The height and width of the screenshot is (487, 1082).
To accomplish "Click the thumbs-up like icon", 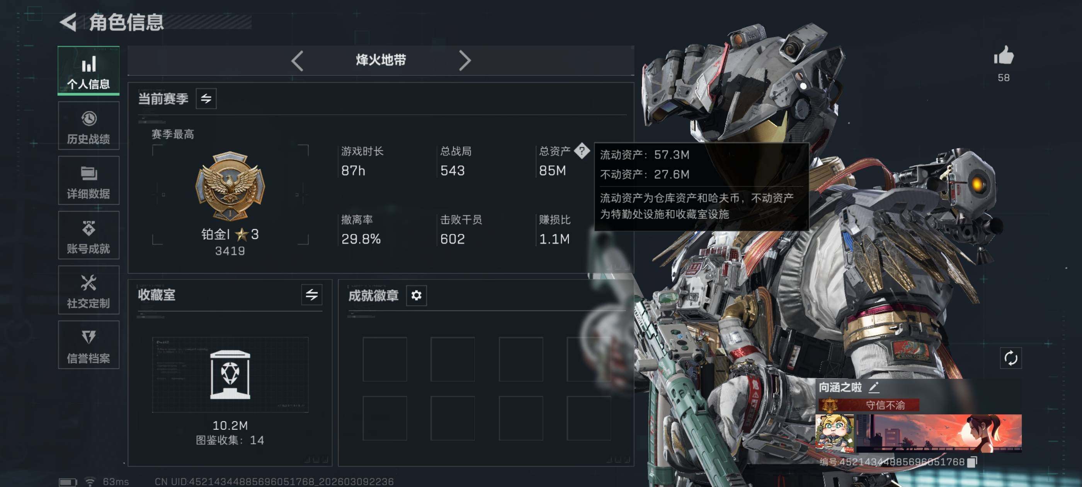I will point(1004,55).
